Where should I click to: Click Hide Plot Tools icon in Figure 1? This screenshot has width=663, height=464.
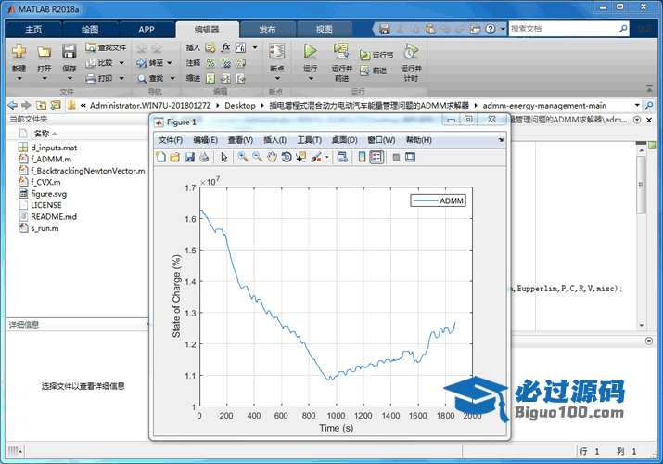396,157
